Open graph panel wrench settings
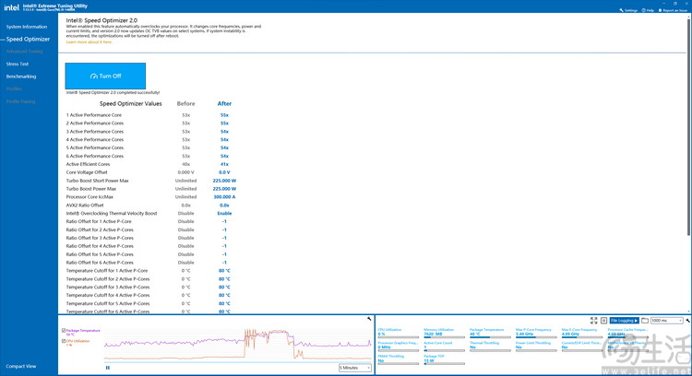The height and width of the screenshot is (376, 692). (369, 319)
